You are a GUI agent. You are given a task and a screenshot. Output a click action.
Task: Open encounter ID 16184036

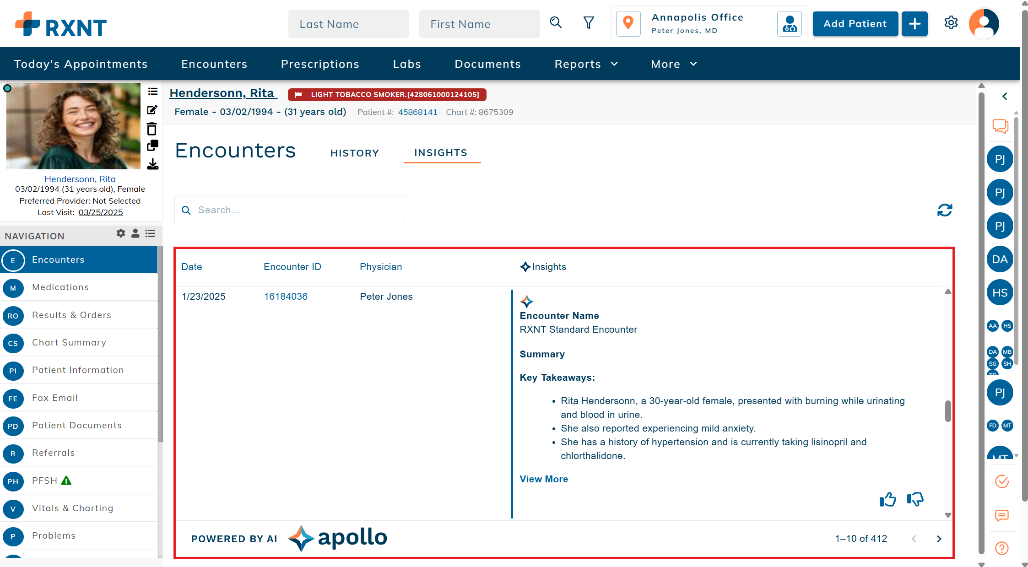point(286,297)
